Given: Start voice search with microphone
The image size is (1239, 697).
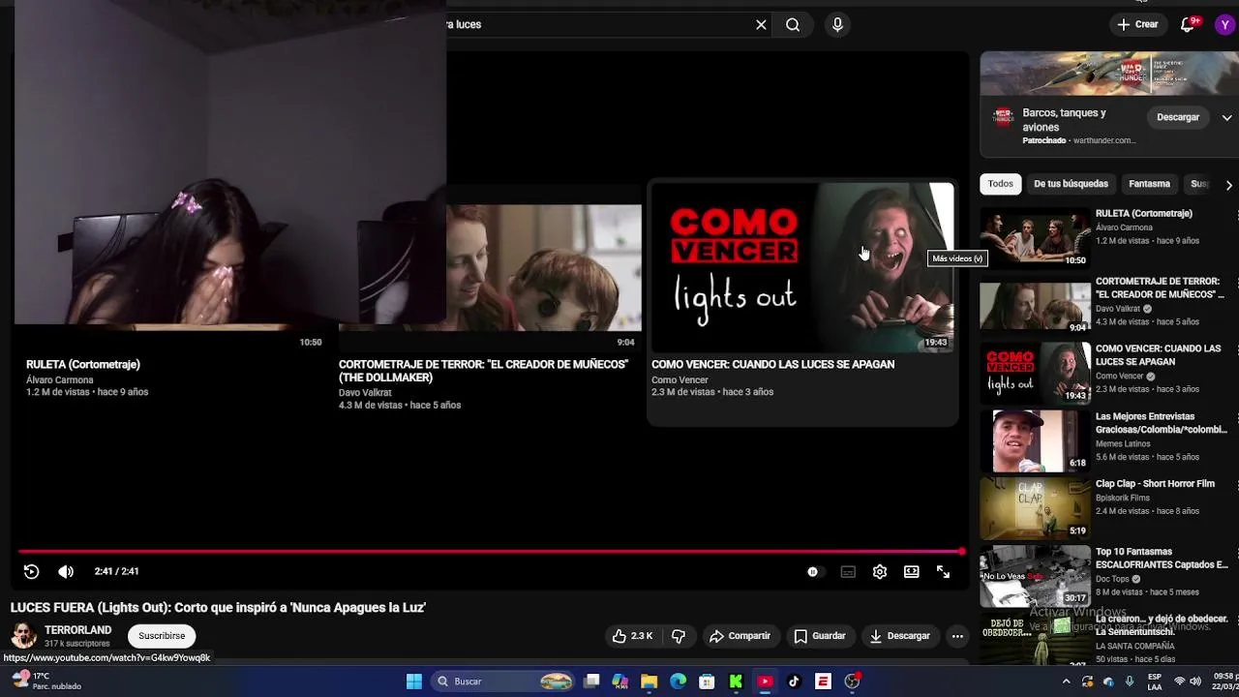Looking at the screenshot, I should pos(837,24).
